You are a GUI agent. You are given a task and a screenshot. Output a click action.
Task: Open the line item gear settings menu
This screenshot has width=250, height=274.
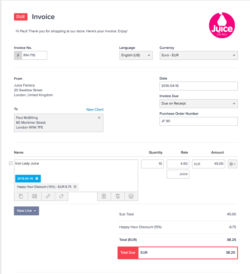pos(232,164)
